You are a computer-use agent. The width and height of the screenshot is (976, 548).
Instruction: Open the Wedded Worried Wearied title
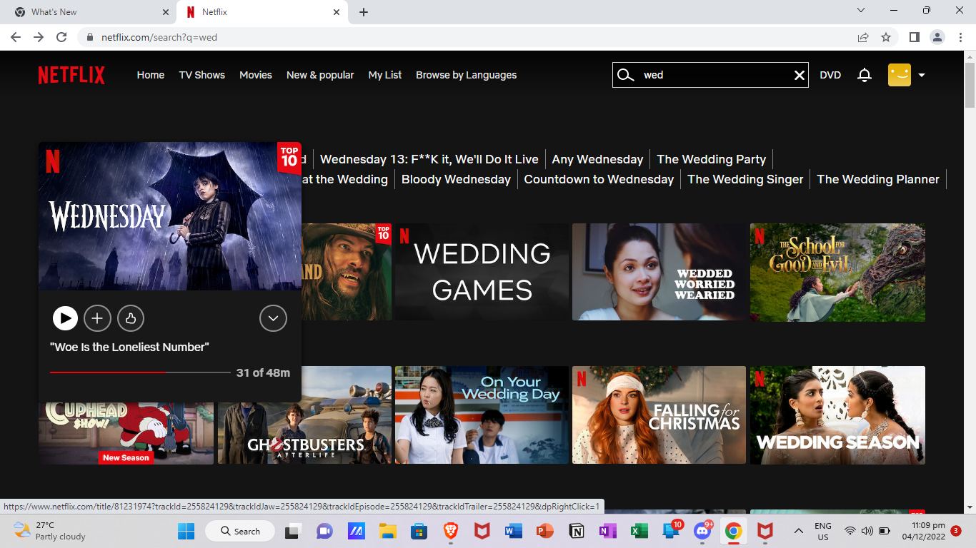click(659, 272)
